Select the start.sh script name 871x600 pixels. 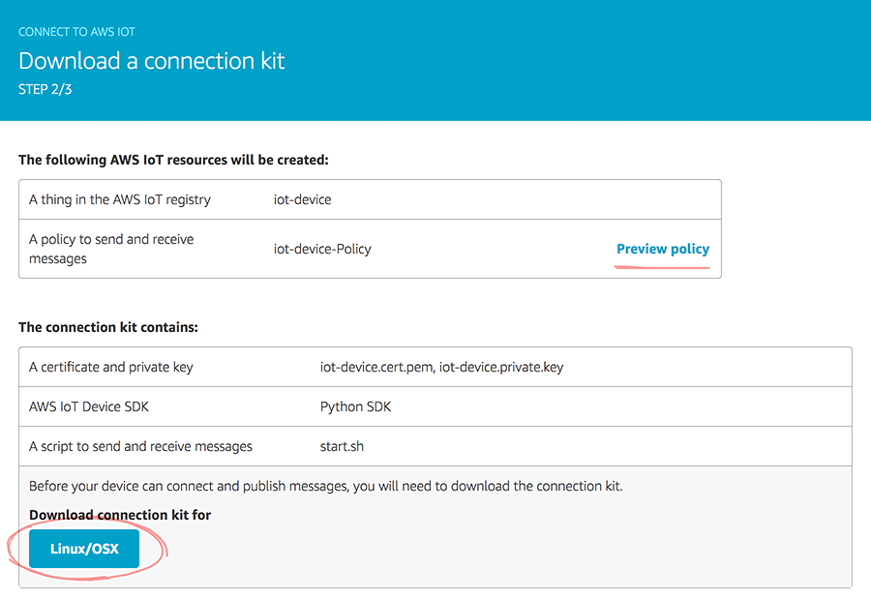(342, 447)
